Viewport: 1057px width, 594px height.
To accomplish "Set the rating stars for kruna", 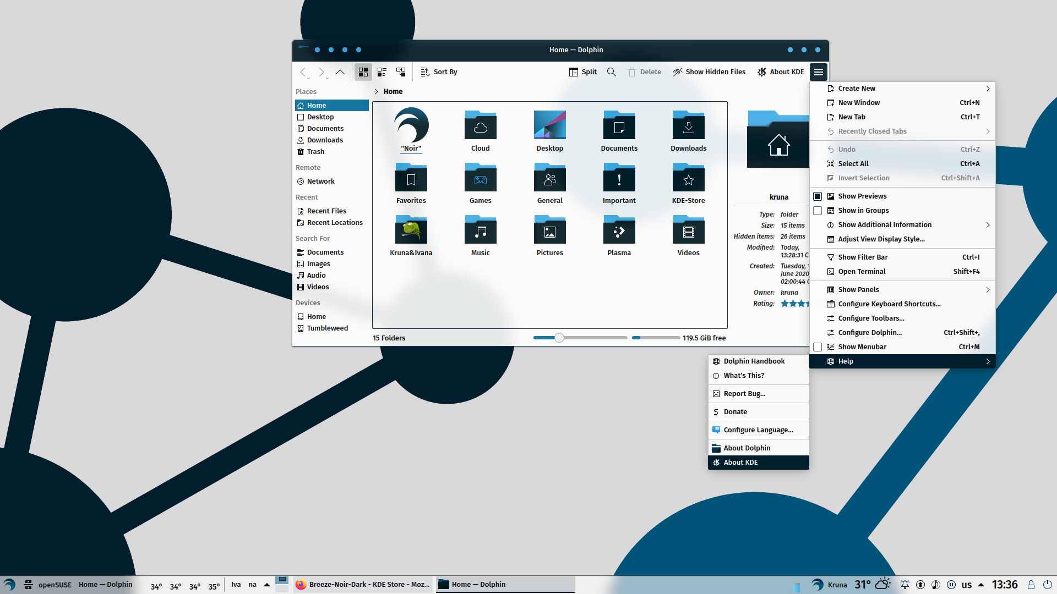I will 795,304.
